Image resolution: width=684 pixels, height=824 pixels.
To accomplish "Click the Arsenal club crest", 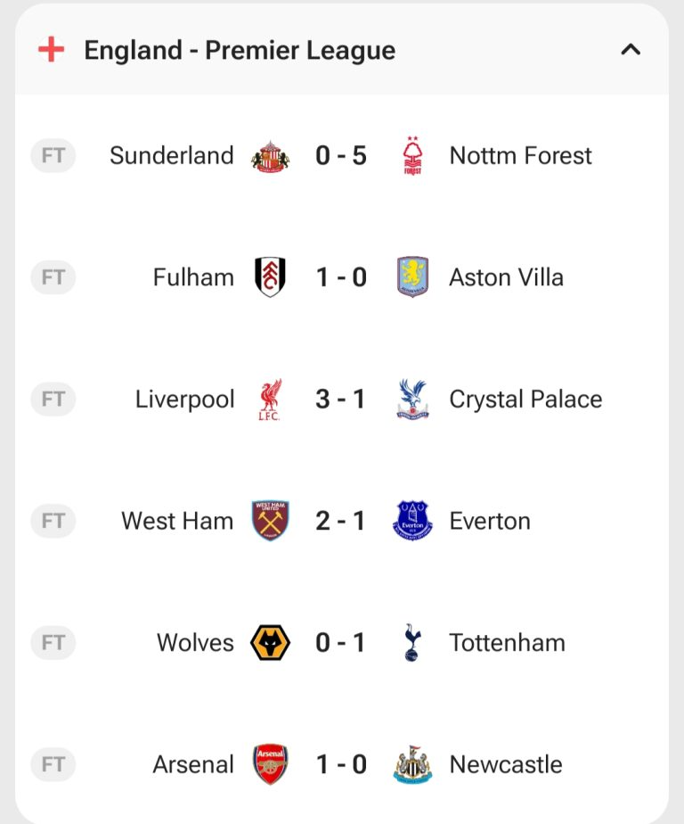I will click(270, 764).
